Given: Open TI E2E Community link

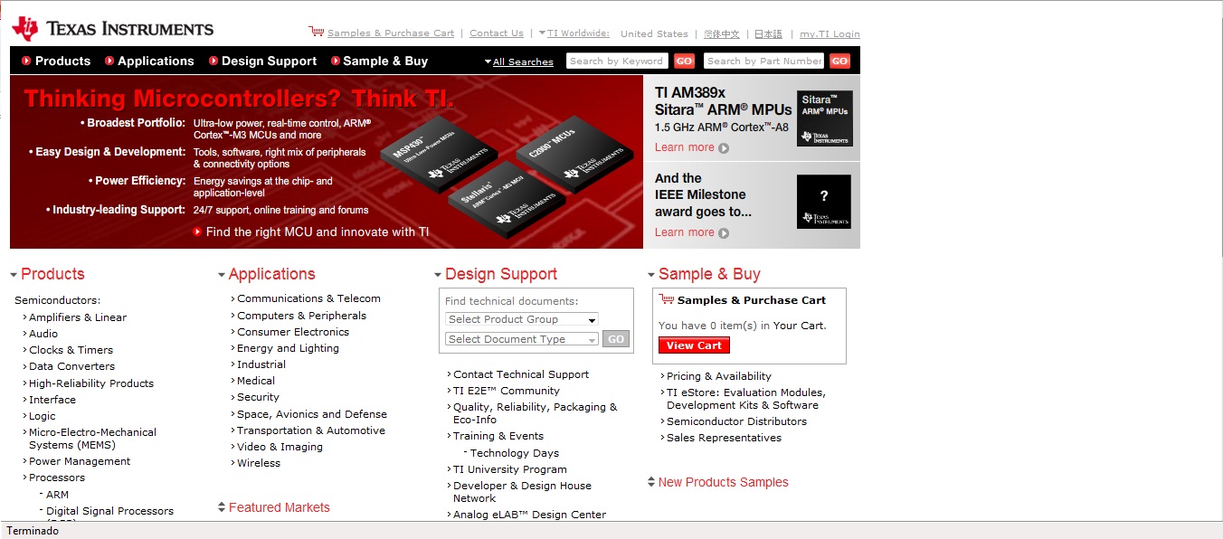Looking at the screenshot, I should [x=507, y=391].
